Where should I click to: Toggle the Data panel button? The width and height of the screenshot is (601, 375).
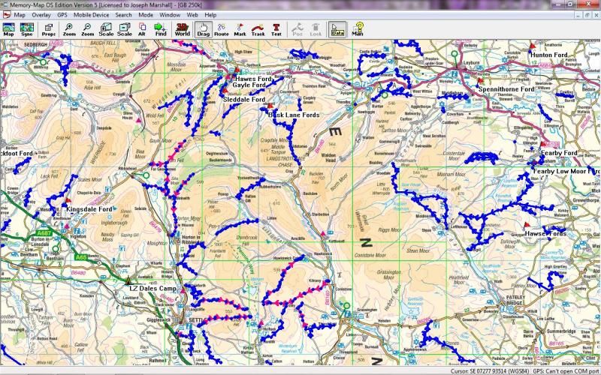pos(337,29)
